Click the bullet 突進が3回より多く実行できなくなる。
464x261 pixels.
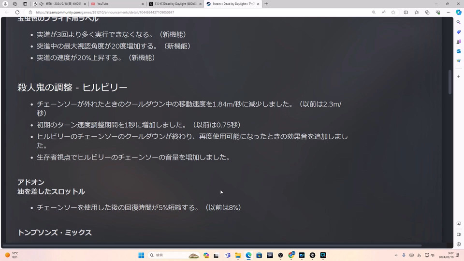pyautogui.click(x=112, y=35)
